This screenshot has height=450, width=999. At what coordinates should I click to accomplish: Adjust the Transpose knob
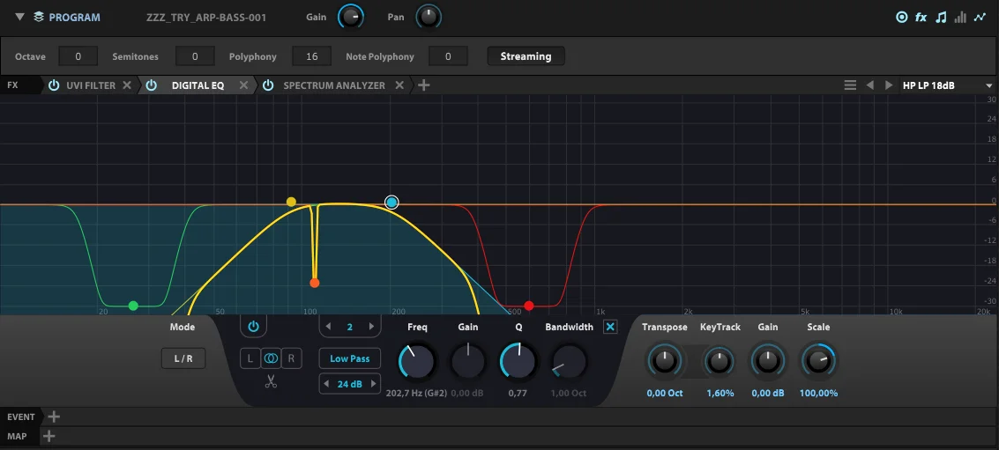665,361
